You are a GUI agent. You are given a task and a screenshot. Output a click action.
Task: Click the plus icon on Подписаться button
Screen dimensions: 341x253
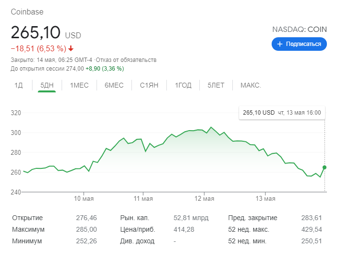pos(279,44)
